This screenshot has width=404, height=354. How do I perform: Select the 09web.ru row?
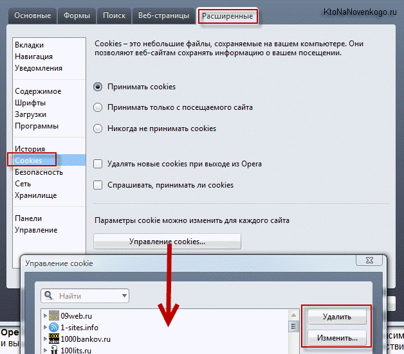[x=165, y=315]
